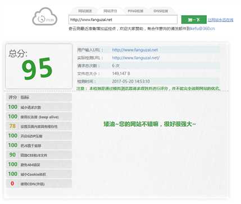This screenshot has width=241, height=204.
Task: Click the green result message in right panel
Action: click(149, 124)
